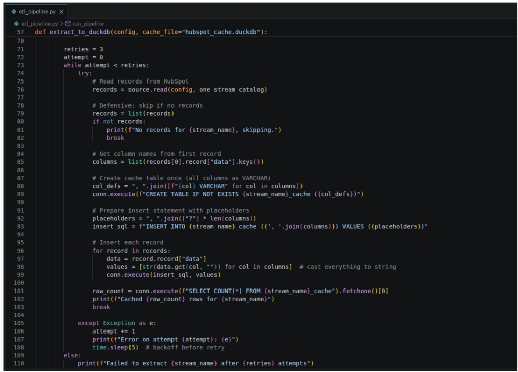This screenshot has width=518, height=372.
Task: Close the etl_pipeline.py tab
Action: (x=61, y=12)
